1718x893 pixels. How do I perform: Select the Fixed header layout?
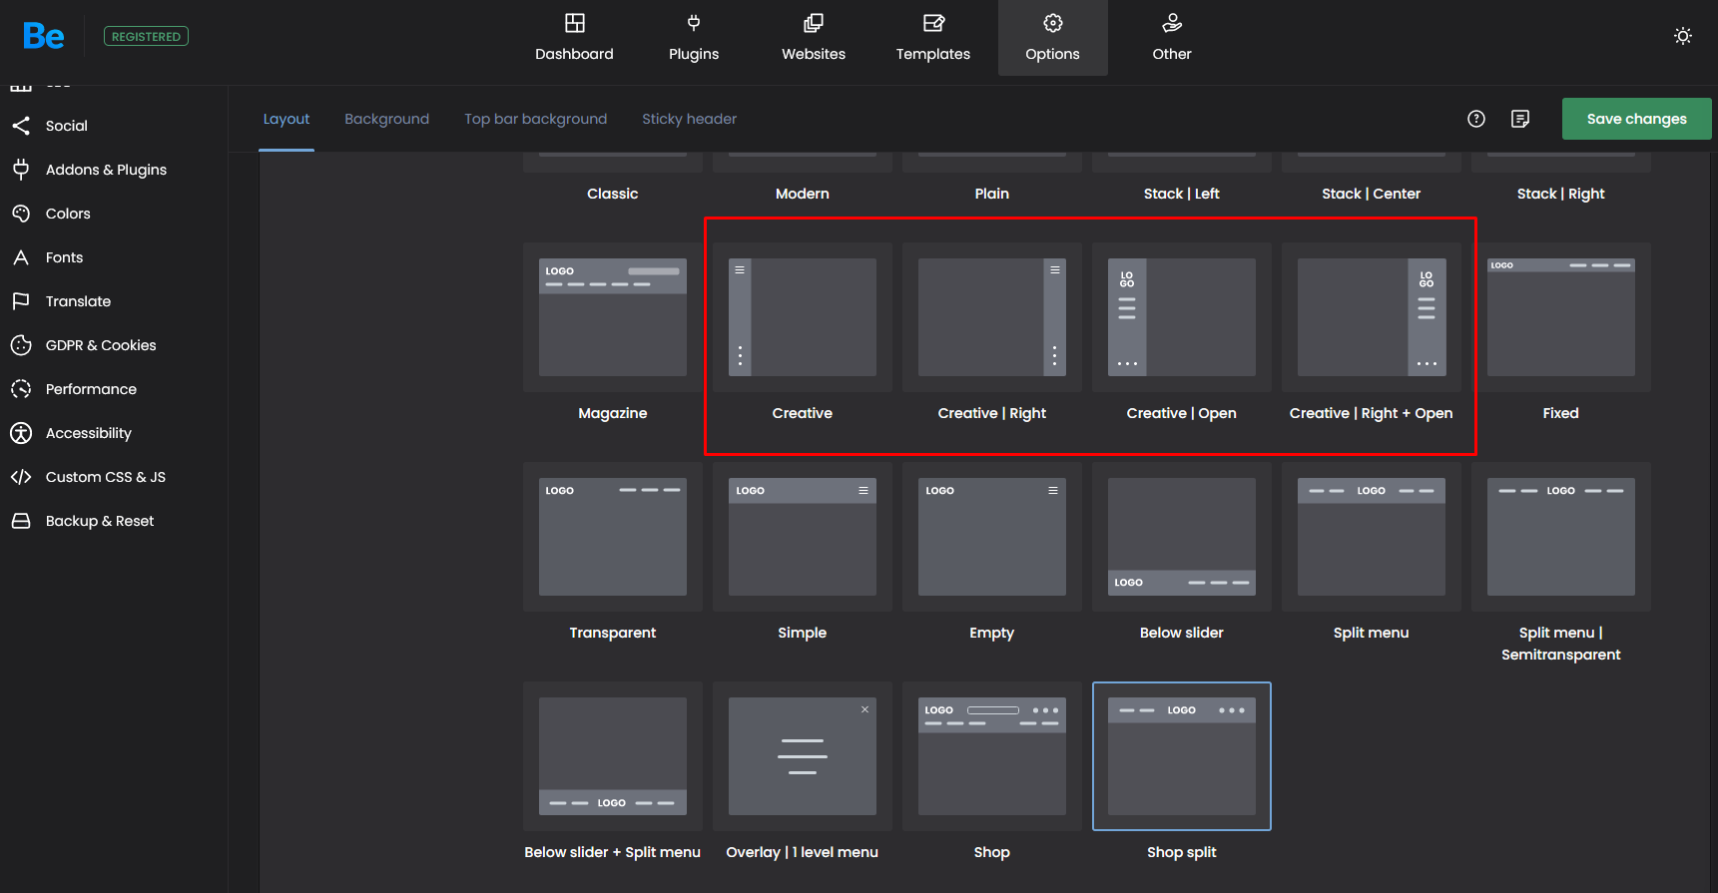point(1561,317)
